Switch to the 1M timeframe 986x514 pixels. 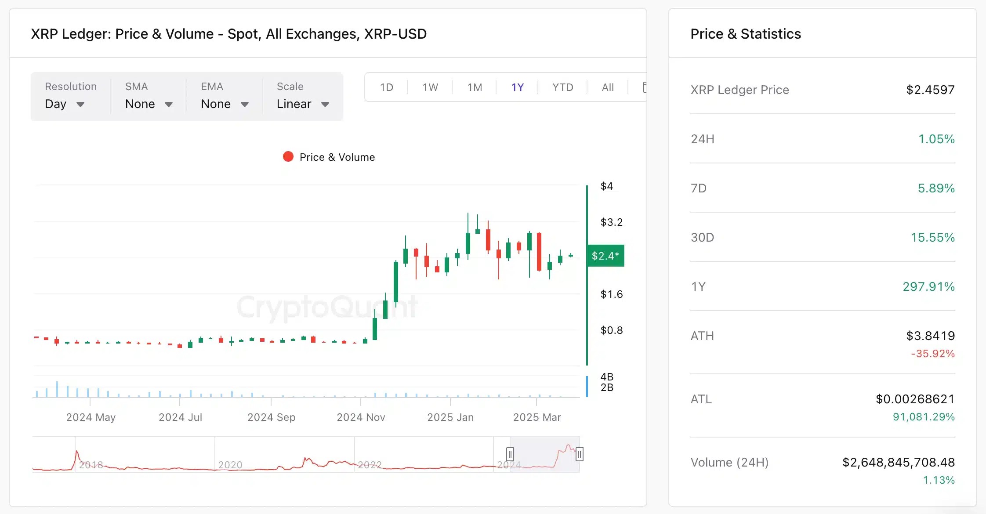474,87
